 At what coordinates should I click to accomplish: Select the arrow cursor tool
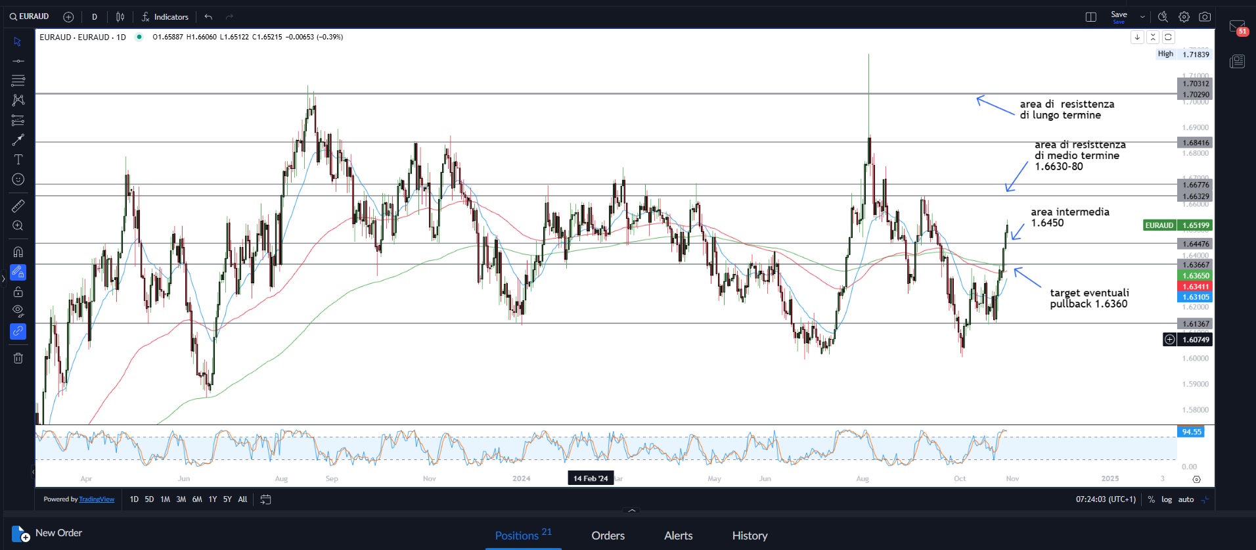pos(18,41)
